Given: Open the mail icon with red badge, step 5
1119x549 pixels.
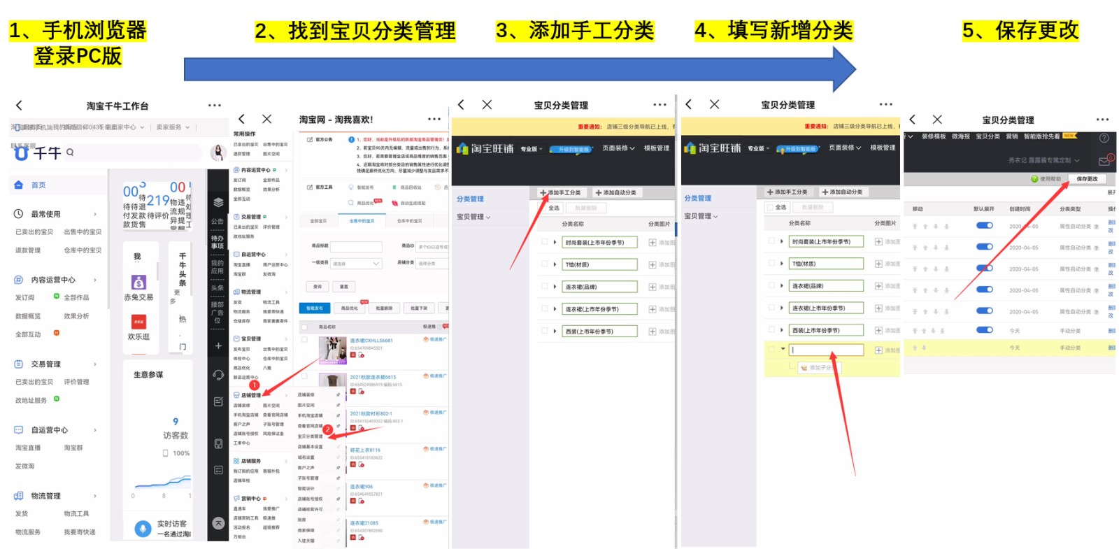Looking at the screenshot, I should tap(1106, 161).
